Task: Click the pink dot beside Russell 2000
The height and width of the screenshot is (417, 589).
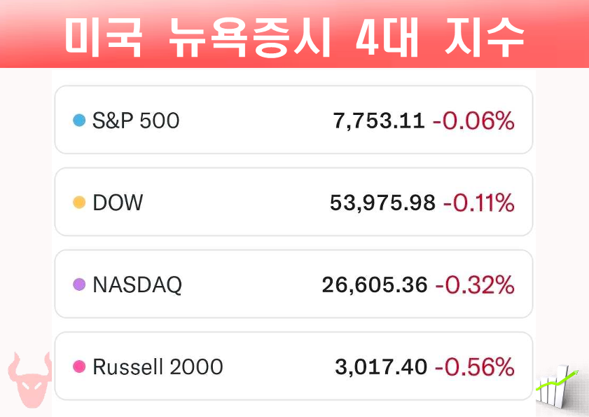Action: pos(79,367)
